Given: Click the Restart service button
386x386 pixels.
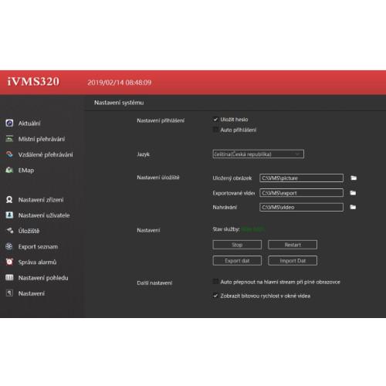Looking at the screenshot, I should click(x=293, y=245).
